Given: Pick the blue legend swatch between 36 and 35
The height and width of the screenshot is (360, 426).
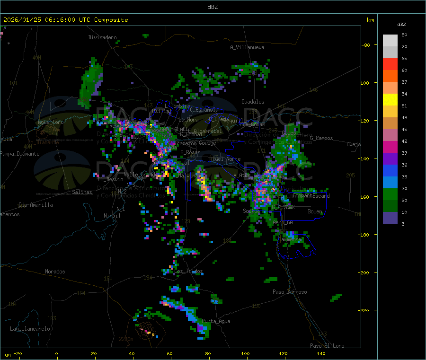Looking at the screenshot, I should 390,170.
